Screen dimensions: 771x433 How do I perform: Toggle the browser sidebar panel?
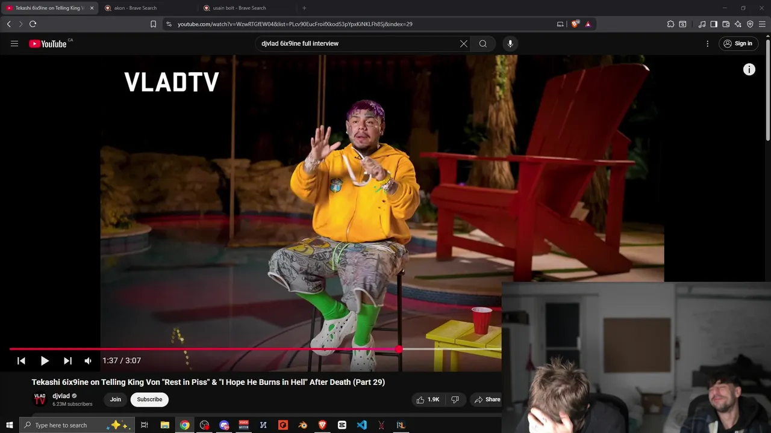click(714, 24)
